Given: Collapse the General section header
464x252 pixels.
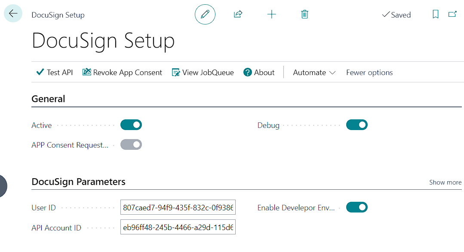Looking at the screenshot, I should (48, 99).
